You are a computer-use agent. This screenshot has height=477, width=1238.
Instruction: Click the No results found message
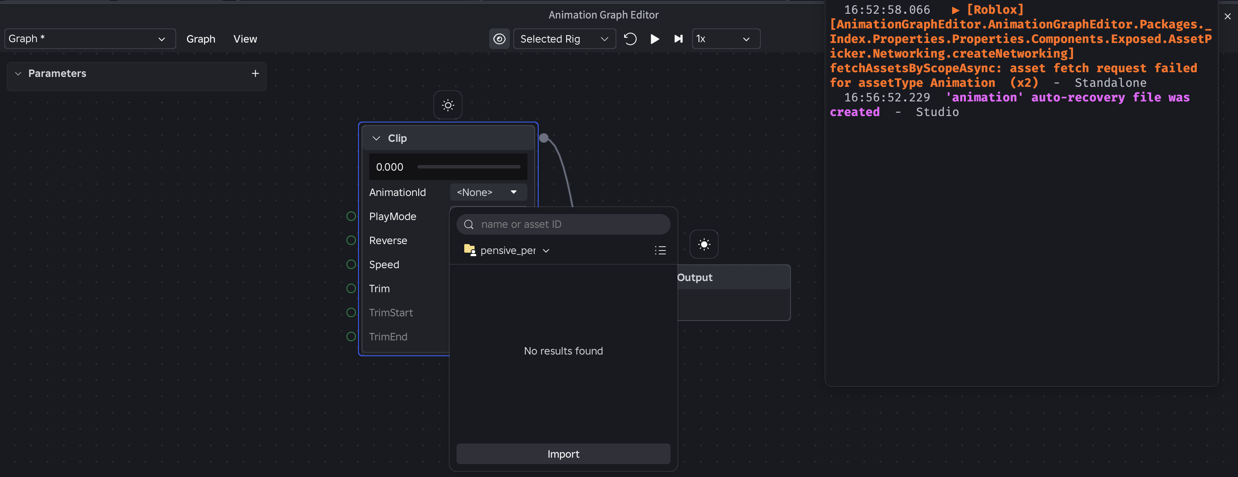563,351
